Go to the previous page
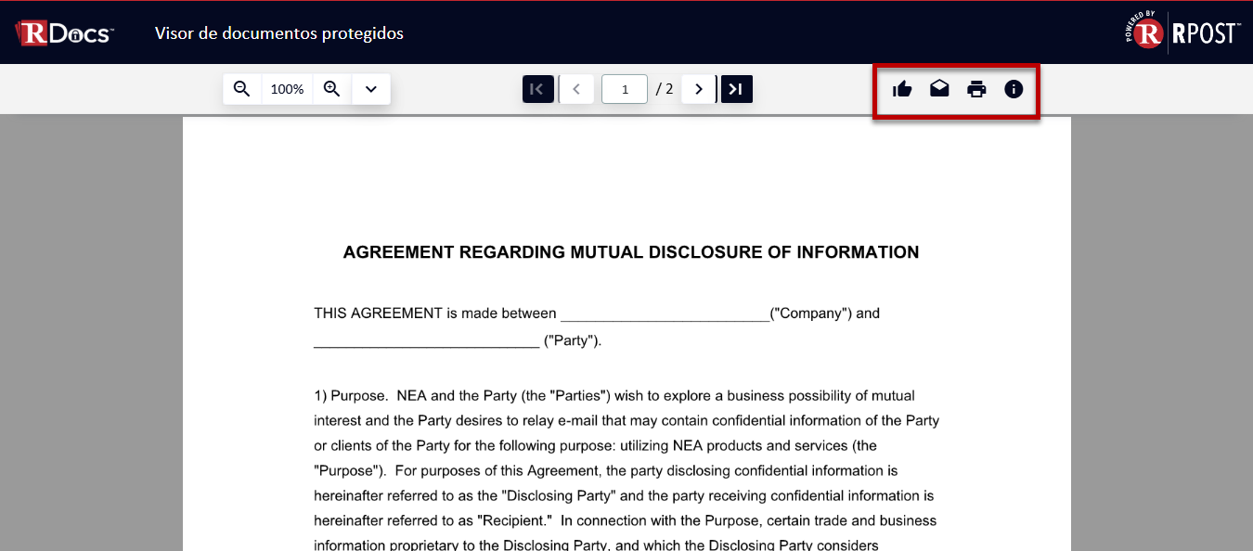 click(x=576, y=89)
